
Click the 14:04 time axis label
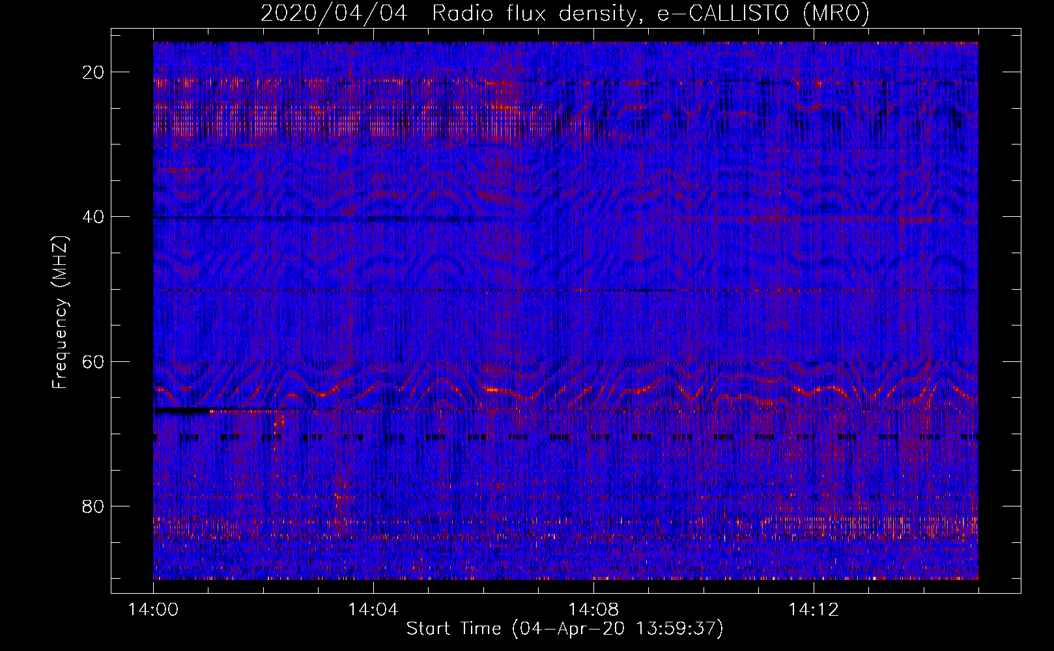coord(373,610)
